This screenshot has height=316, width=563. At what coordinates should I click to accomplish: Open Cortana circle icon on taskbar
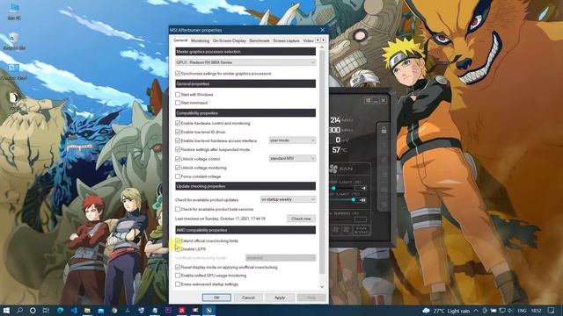tap(33, 310)
